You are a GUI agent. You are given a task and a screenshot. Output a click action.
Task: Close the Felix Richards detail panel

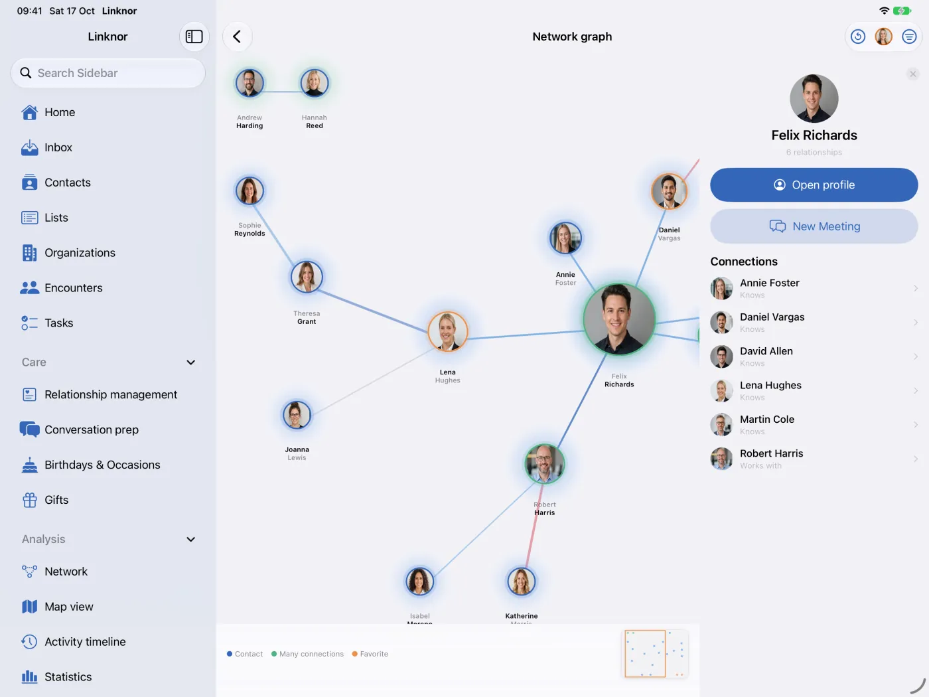[x=913, y=74]
